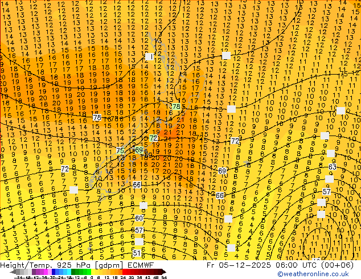Select the bright red legend swatch
Viewport: 361px width, 279px height.
pos(124,272)
